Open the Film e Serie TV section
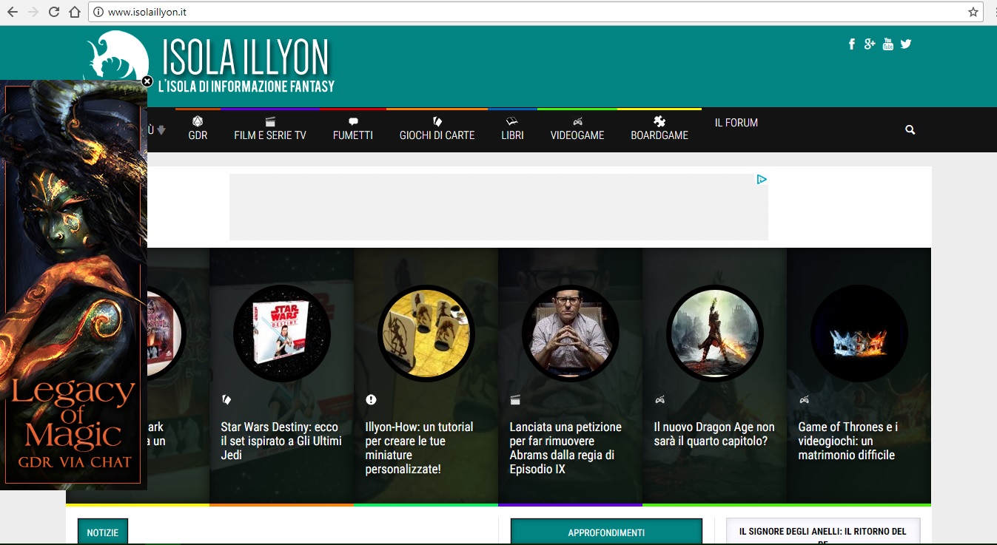Image resolution: width=997 pixels, height=545 pixels. (x=270, y=129)
